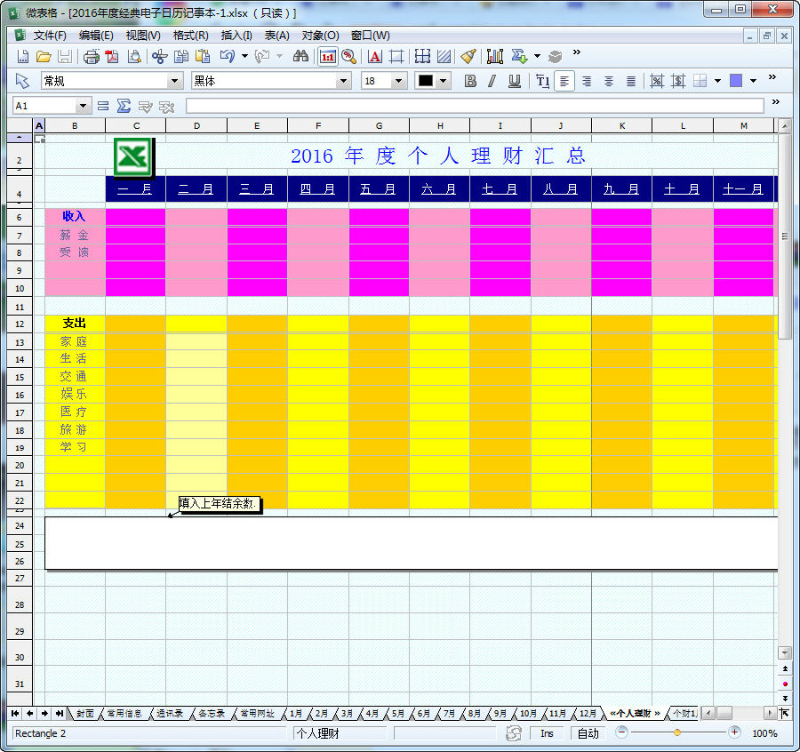Screen dimensions: 800x752
Task: Click the T1 text direction icon
Action: click(543, 81)
